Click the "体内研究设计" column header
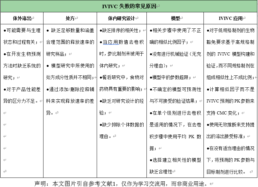This screenshot has width=258, height=187. click(x=121, y=18)
